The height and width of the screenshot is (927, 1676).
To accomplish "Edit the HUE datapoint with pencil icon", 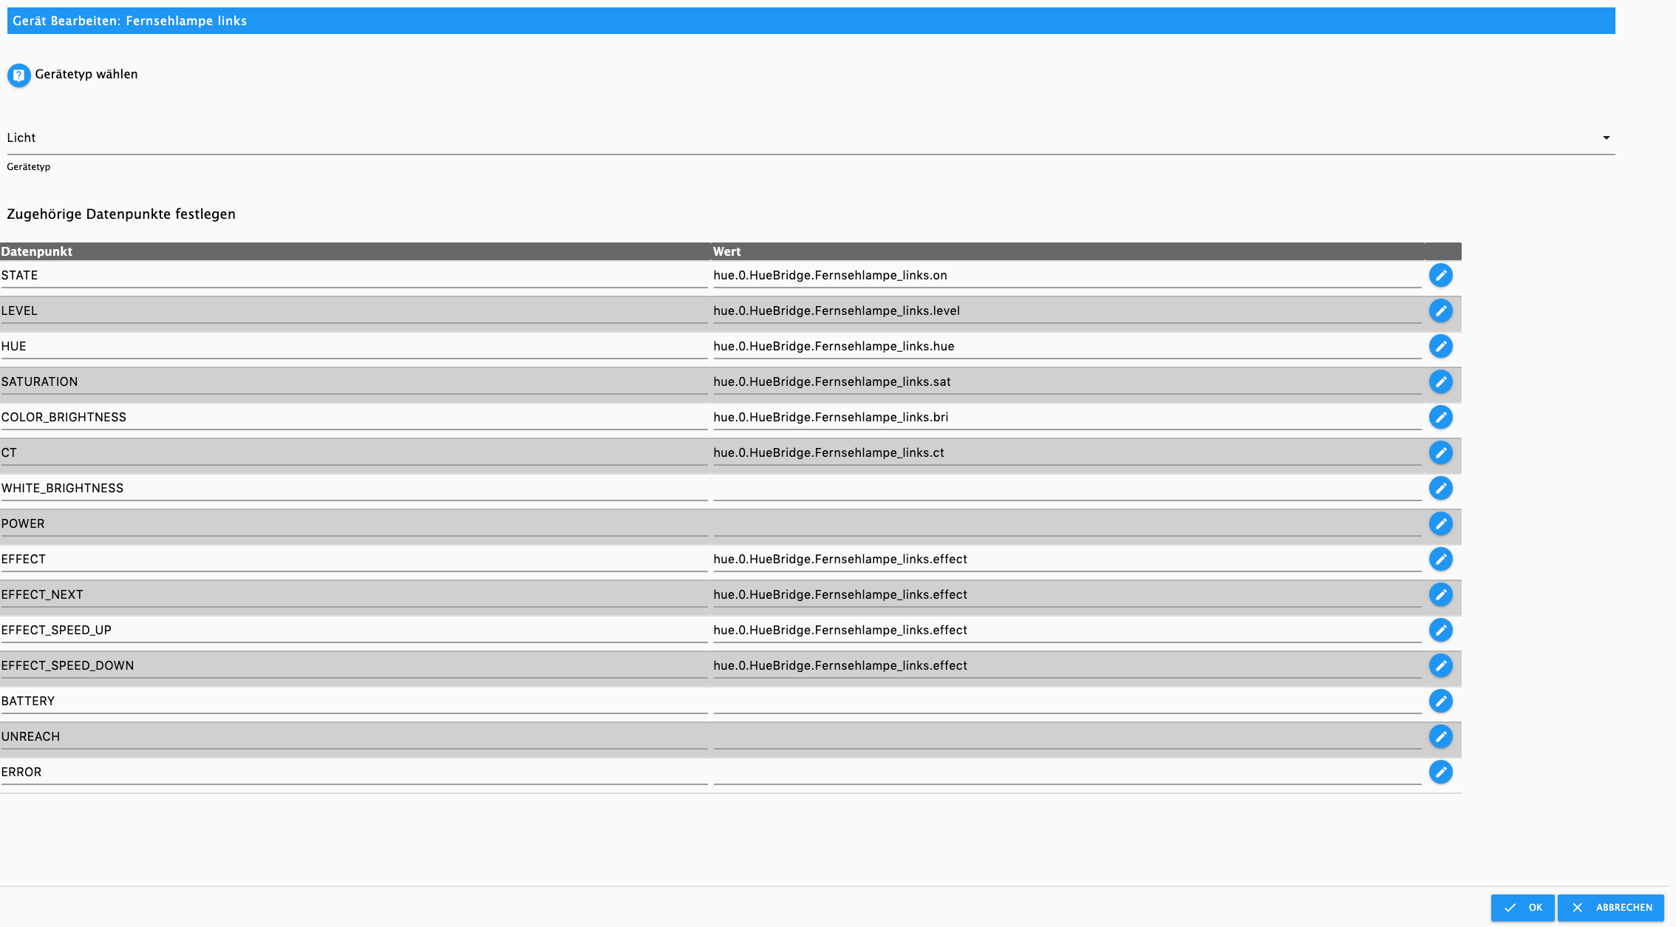I will [x=1440, y=346].
